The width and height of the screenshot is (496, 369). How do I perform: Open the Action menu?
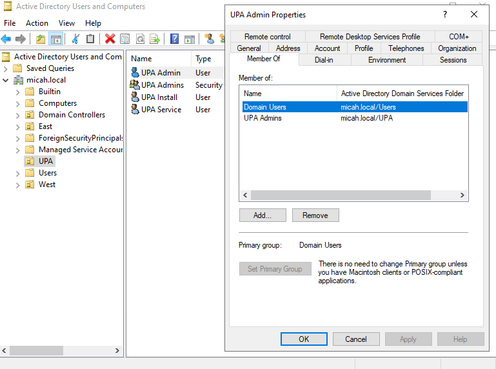tap(37, 23)
